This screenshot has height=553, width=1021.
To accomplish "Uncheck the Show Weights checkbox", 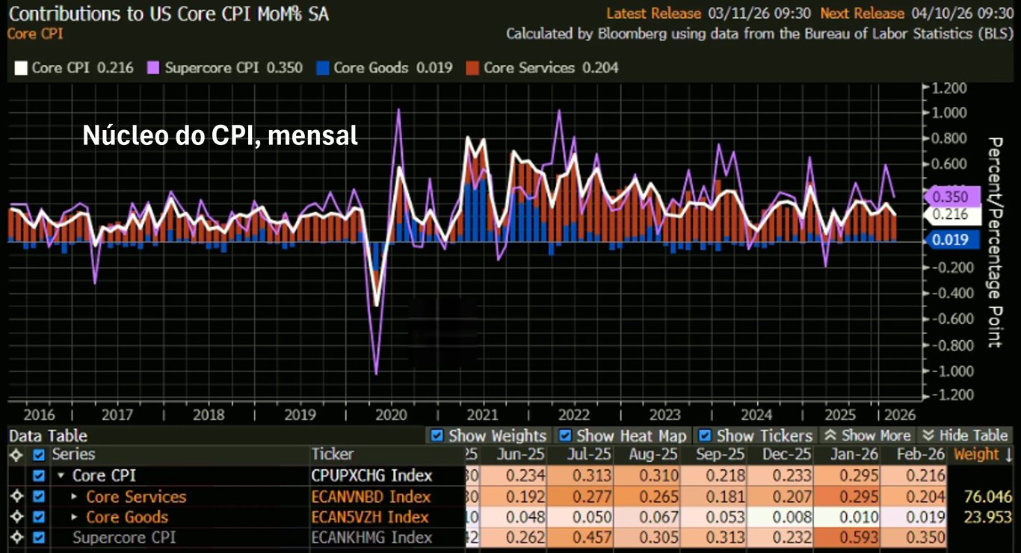I will 438,436.
